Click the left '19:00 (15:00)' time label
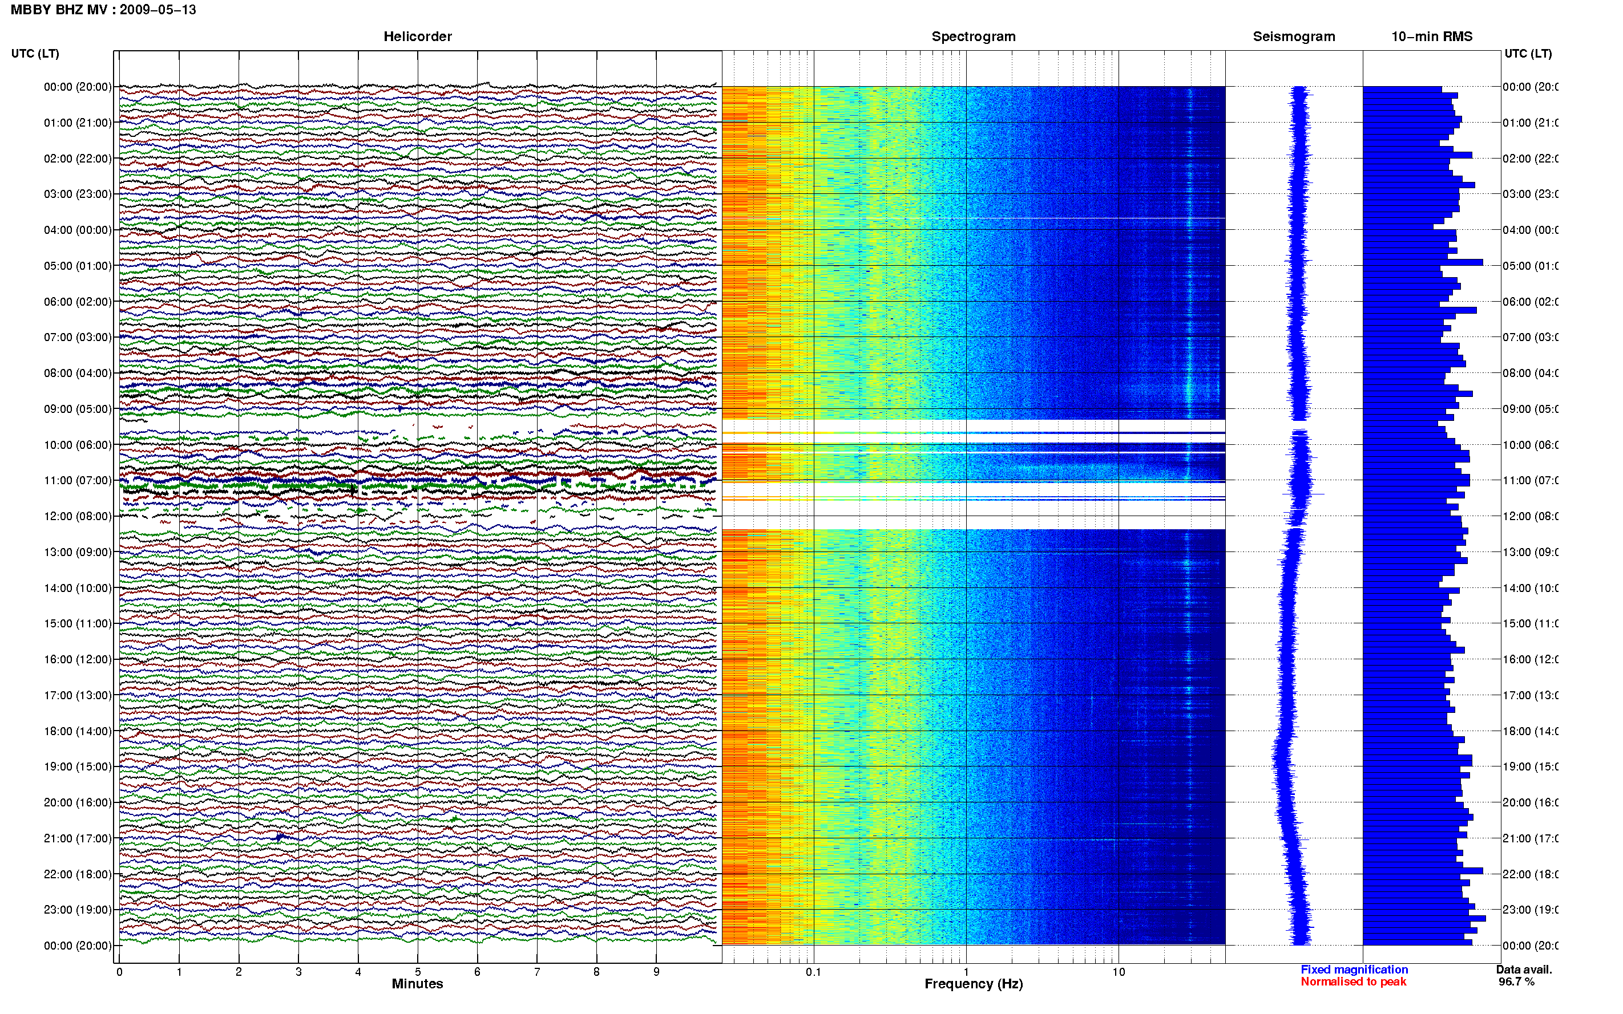Image resolution: width=1623 pixels, height=1014 pixels. (x=78, y=766)
